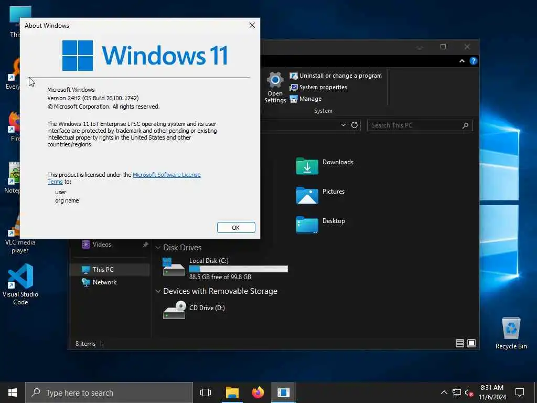Open the Microsoft Software License Terms link
This screenshot has height=403, width=537.
click(166, 175)
